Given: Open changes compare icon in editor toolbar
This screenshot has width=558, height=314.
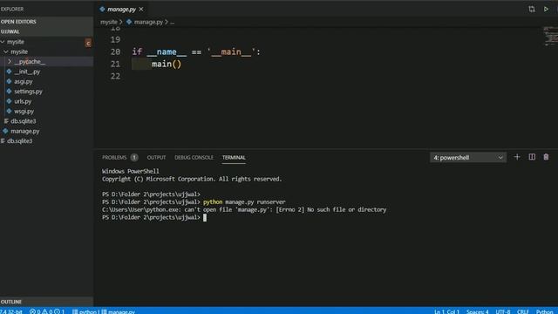Looking at the screenshot, I should coord(531,9).
